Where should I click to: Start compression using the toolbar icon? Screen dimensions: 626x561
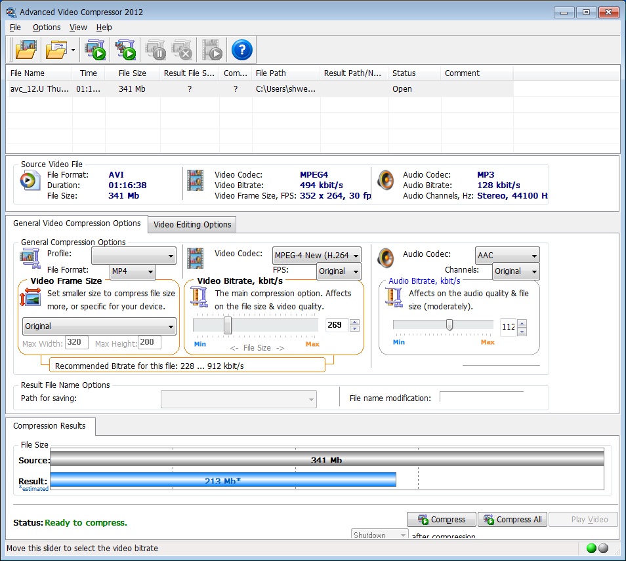click(x=95, y=50)
